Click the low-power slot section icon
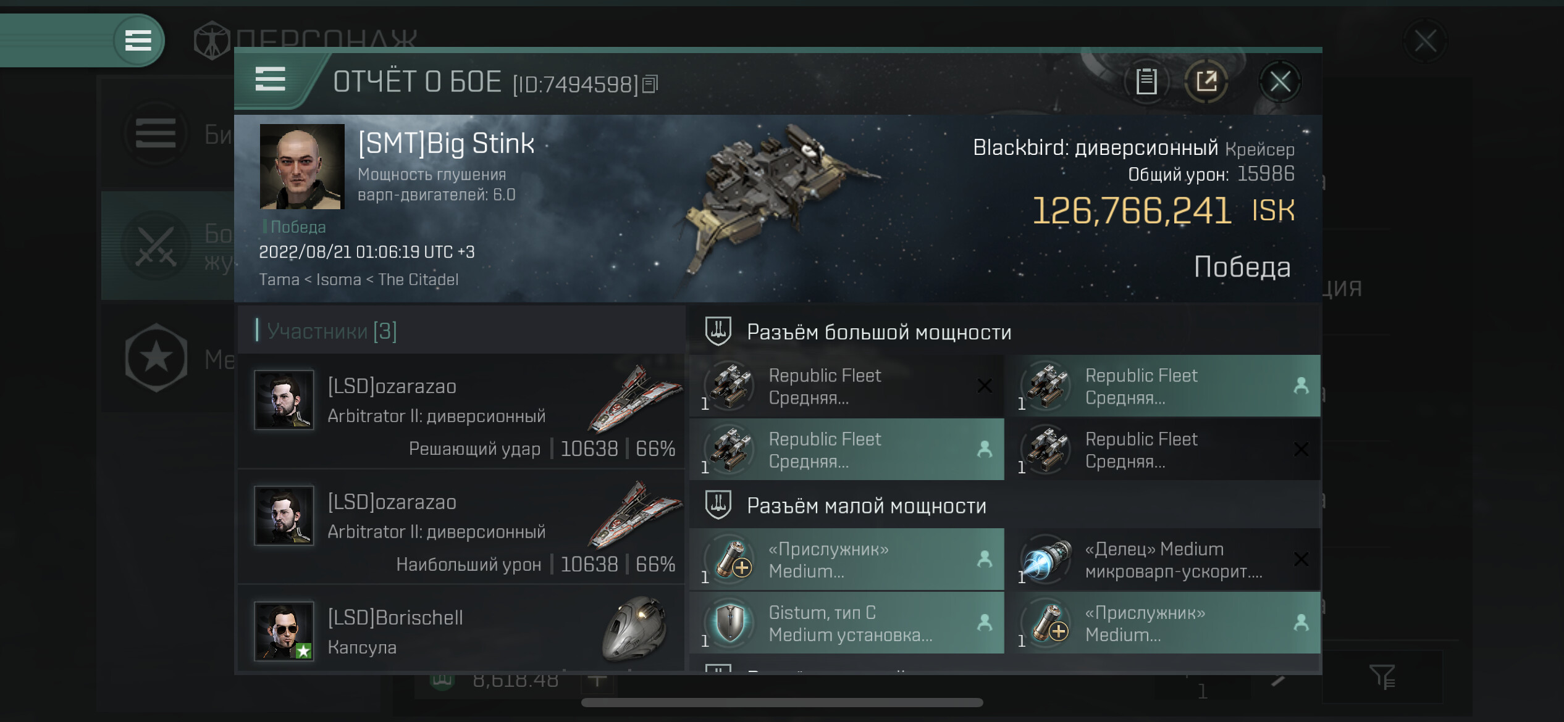 coord(718,505)
